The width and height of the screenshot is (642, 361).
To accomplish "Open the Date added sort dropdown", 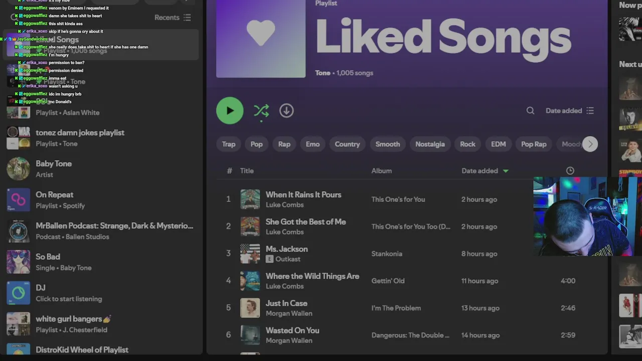I will pyautogui.click(x=570, y=111).
